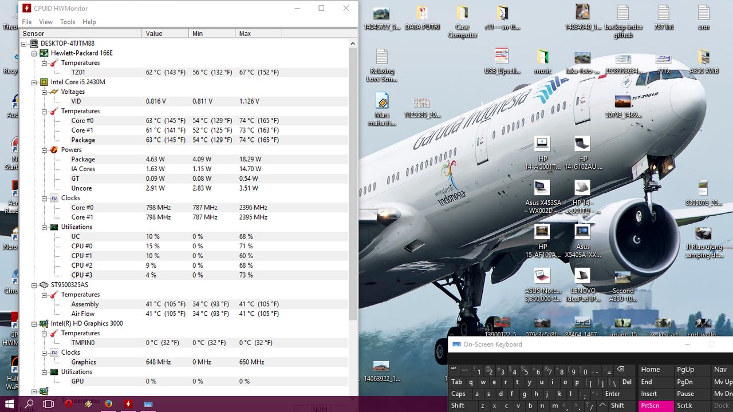Open Task View from the taskbar
The width and height of the screenshot is (733, 412).
(x=49, y=404)
